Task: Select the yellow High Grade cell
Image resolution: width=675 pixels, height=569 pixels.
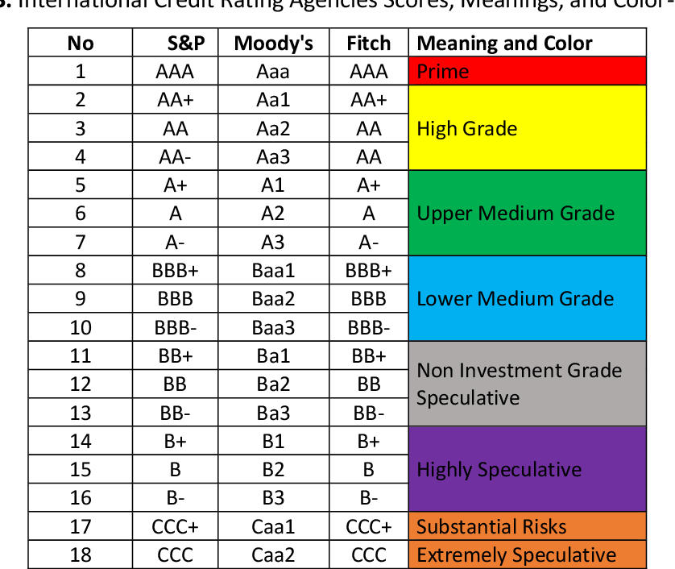Action: [528, 128]
